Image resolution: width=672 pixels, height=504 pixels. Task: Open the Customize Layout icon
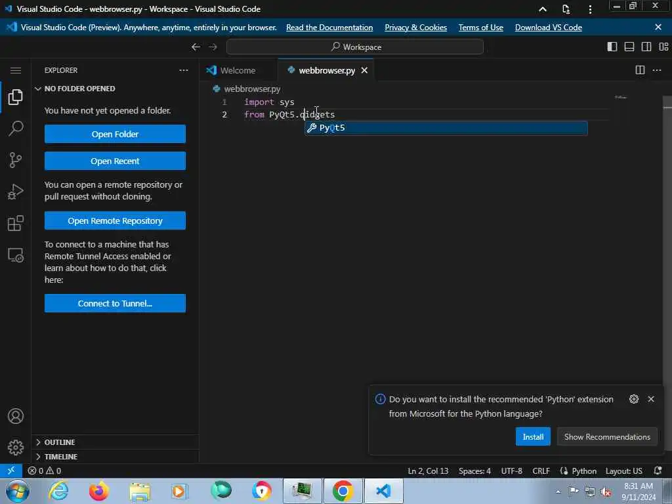pyautogui.click(x=663, y=47)
